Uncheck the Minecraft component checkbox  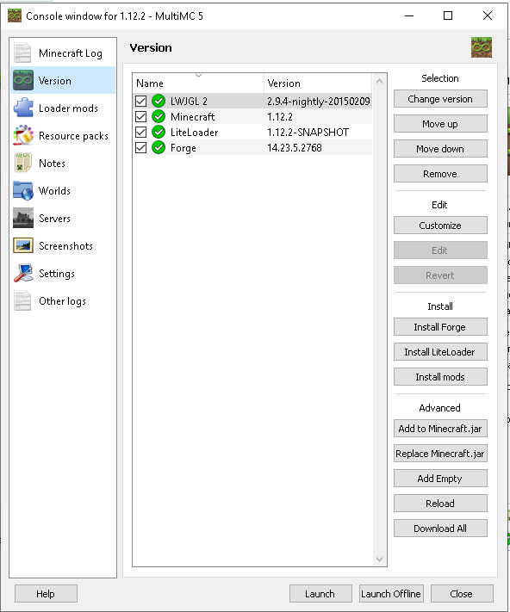(x=141, y=116)
